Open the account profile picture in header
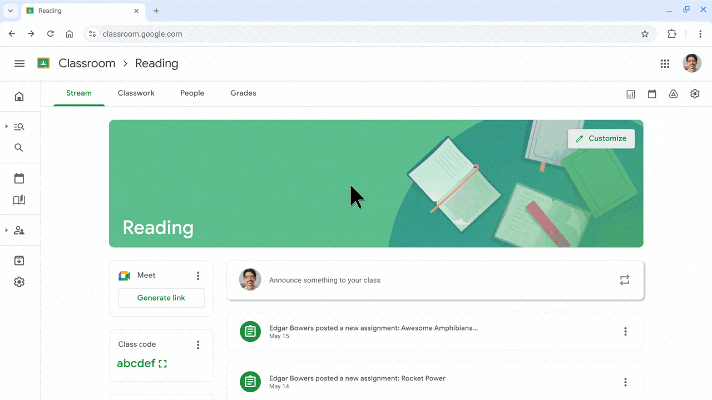 click(692, 63)
